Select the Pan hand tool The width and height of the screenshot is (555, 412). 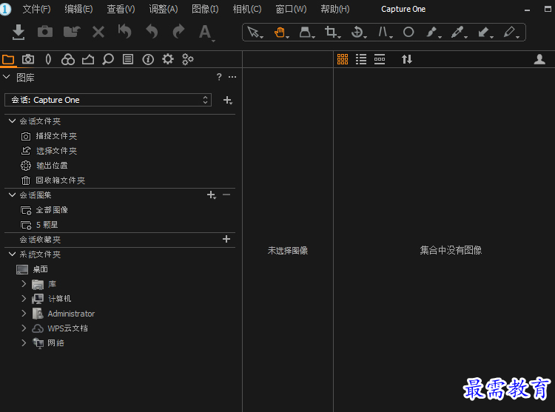coord(280,33)
